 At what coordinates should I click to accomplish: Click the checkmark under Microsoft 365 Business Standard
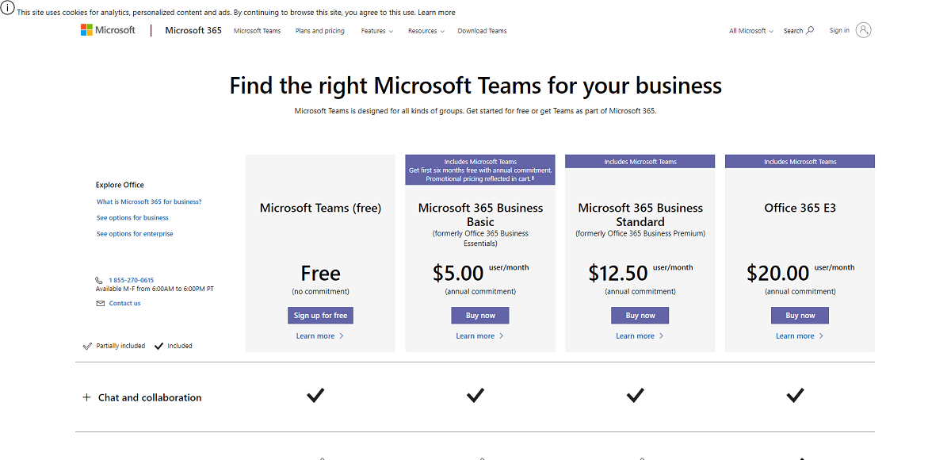635,394
